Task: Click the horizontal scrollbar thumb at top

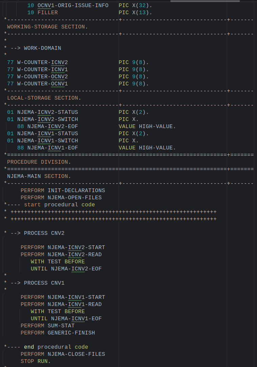Action: (x=205, y=1)
